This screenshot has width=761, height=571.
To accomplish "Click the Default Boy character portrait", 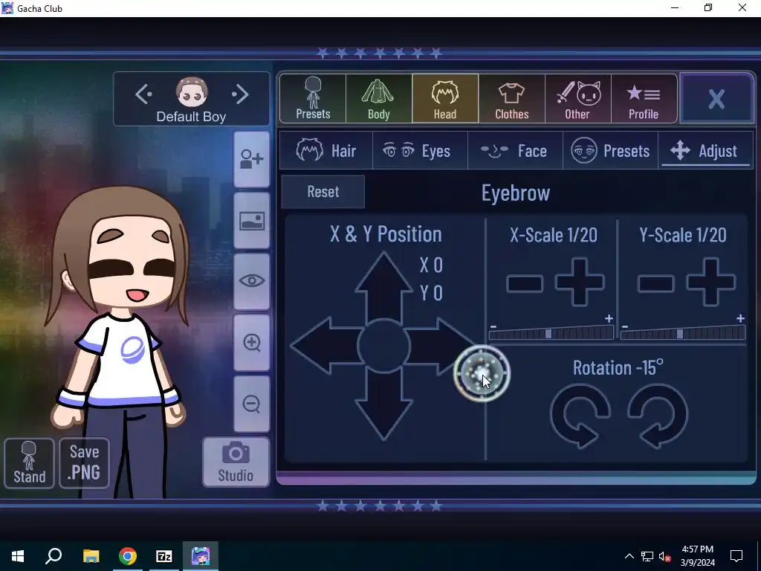I will (x=192, y=91).
